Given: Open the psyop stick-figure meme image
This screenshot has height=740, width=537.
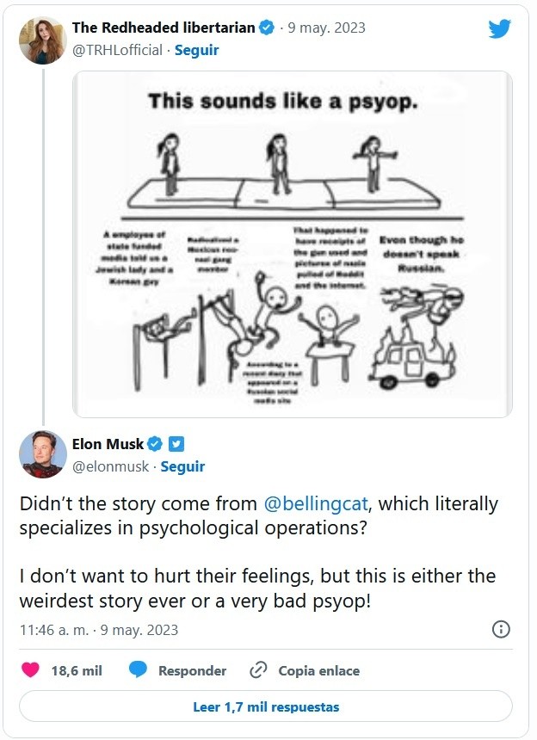Looking at the screenshot, I should tap(292, 244).
